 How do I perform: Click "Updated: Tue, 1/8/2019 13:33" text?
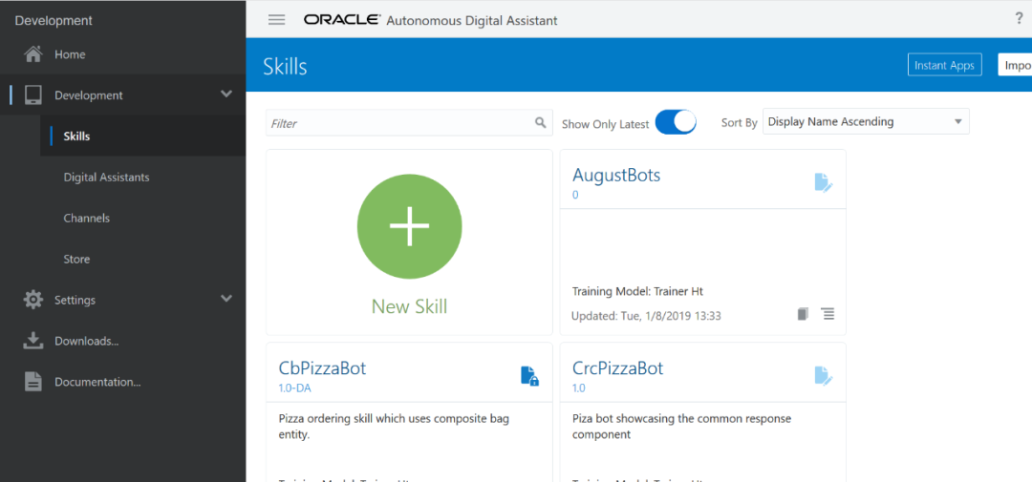[646, 316]
